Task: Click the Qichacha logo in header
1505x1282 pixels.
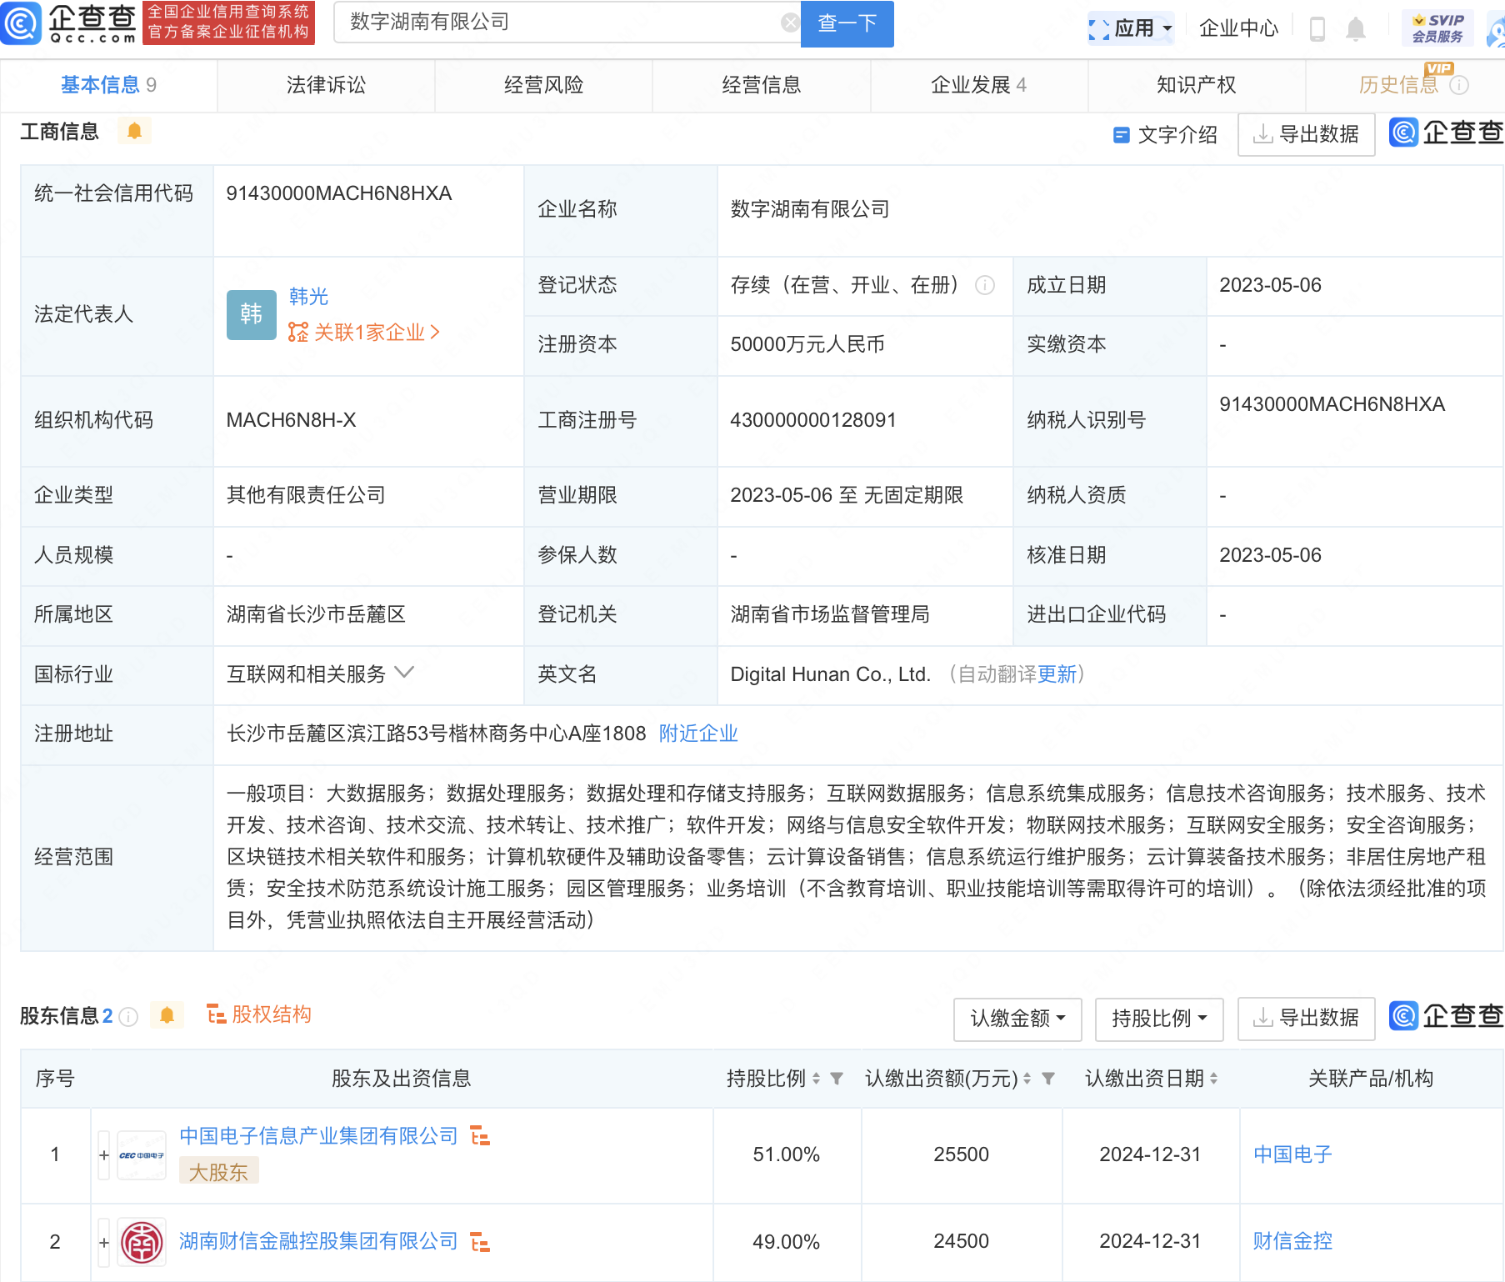Action: pyautogui.click(x=70, y=23)
